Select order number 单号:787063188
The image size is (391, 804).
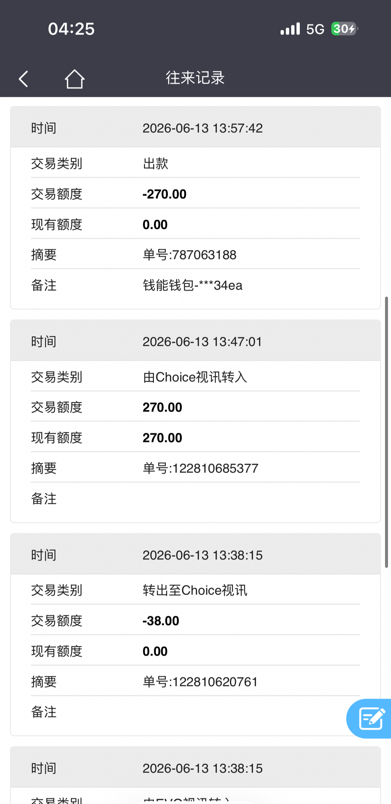[x=190, y=255]
